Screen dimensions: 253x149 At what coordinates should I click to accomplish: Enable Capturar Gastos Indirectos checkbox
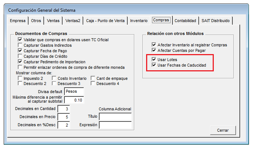(20, 45)
